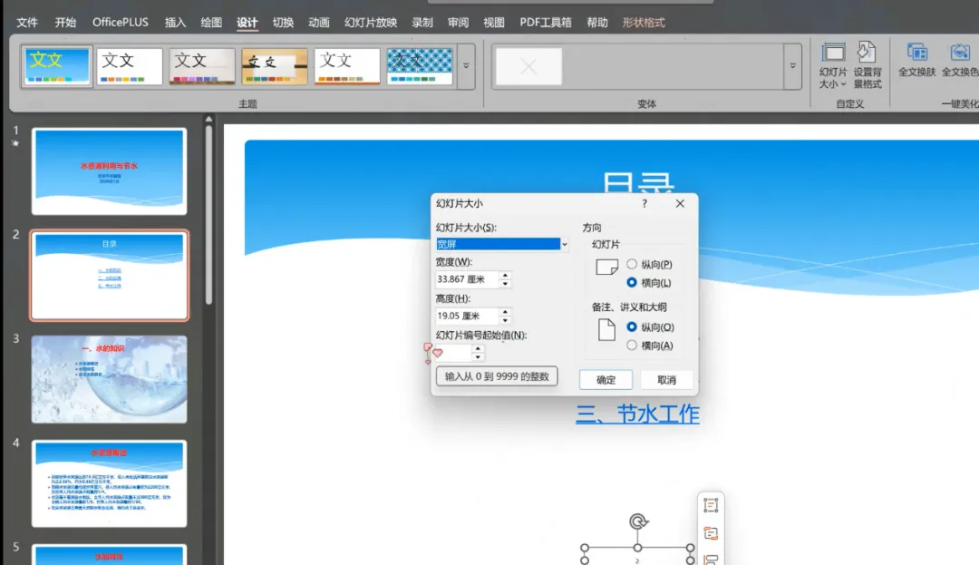Increase the 高度 value with up arrow

coord(505,312)
